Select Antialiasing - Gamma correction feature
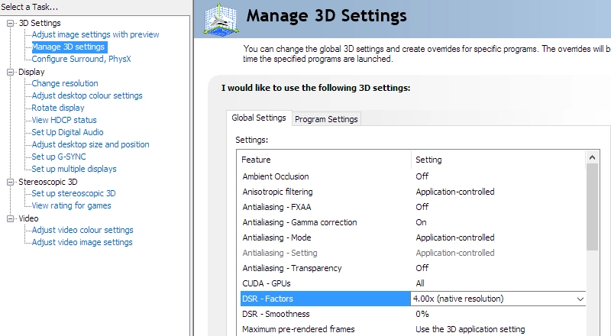The width and height of the screenshot is (611, 336). tap(299, 222)
